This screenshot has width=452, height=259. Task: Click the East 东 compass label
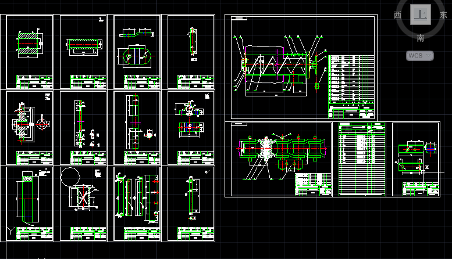pyautogui.click(x=443, y=15)
